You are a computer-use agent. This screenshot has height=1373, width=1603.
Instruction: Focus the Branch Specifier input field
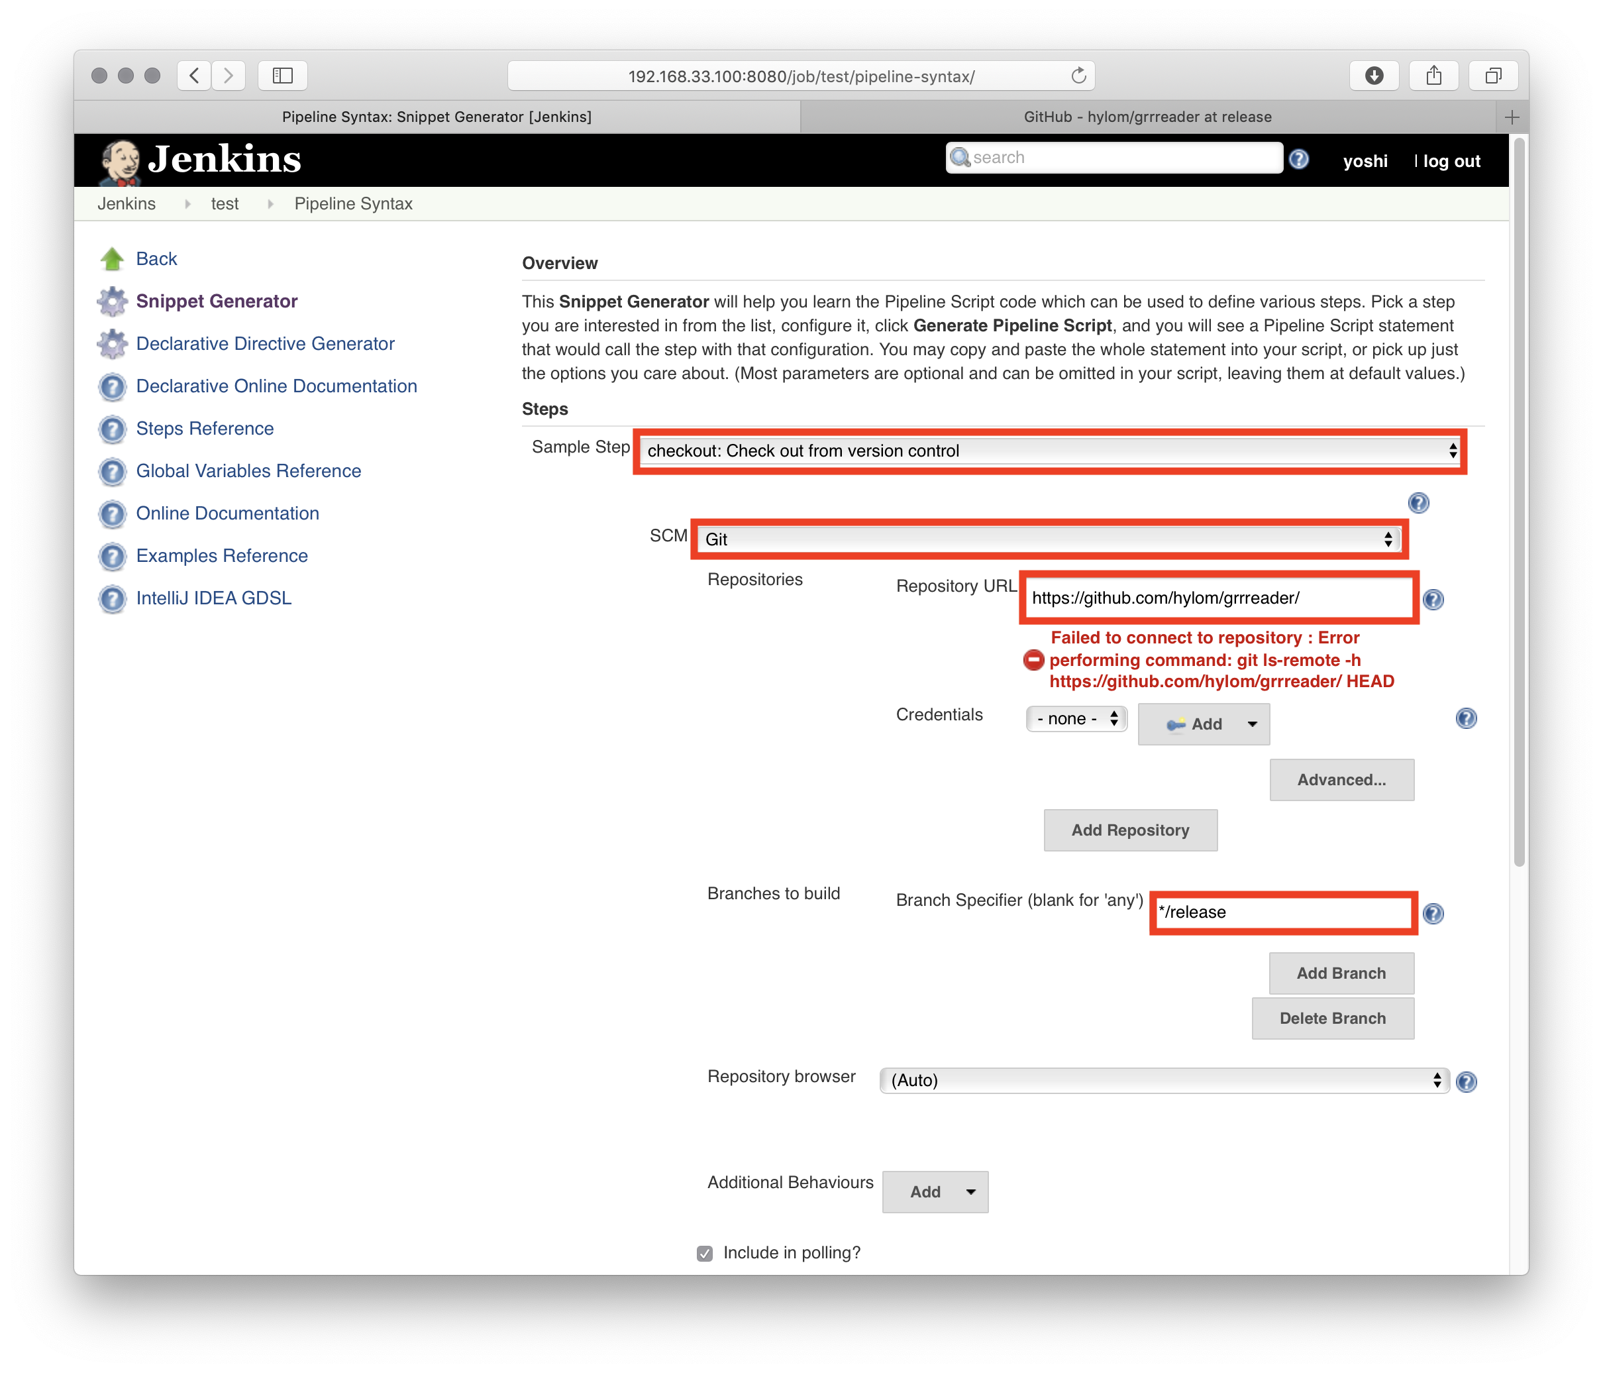[1284, 913]
